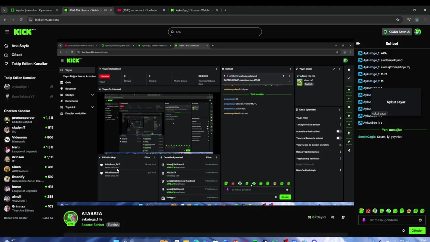430x242 pixels.
Task: Mute the ATABATA tab via speaker icon
Action: click(105, 10)
